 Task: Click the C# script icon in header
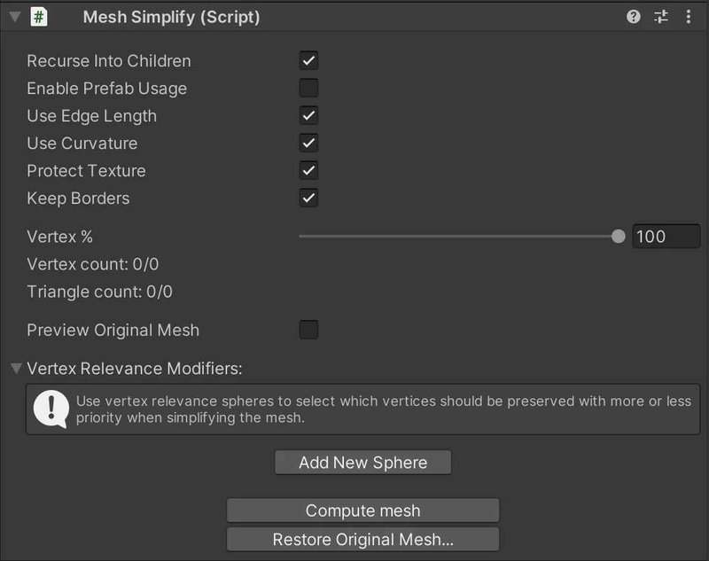point(39,17)
